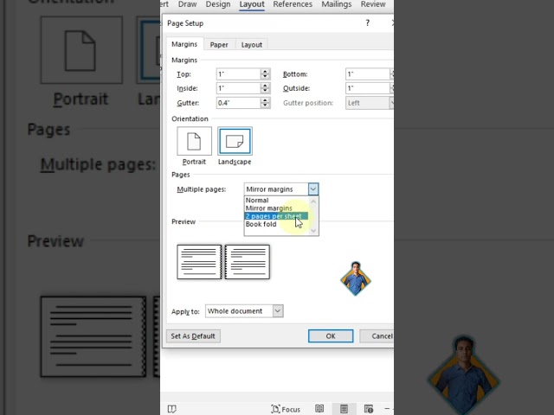Click the list scroll-down arrow

point(313,231)
